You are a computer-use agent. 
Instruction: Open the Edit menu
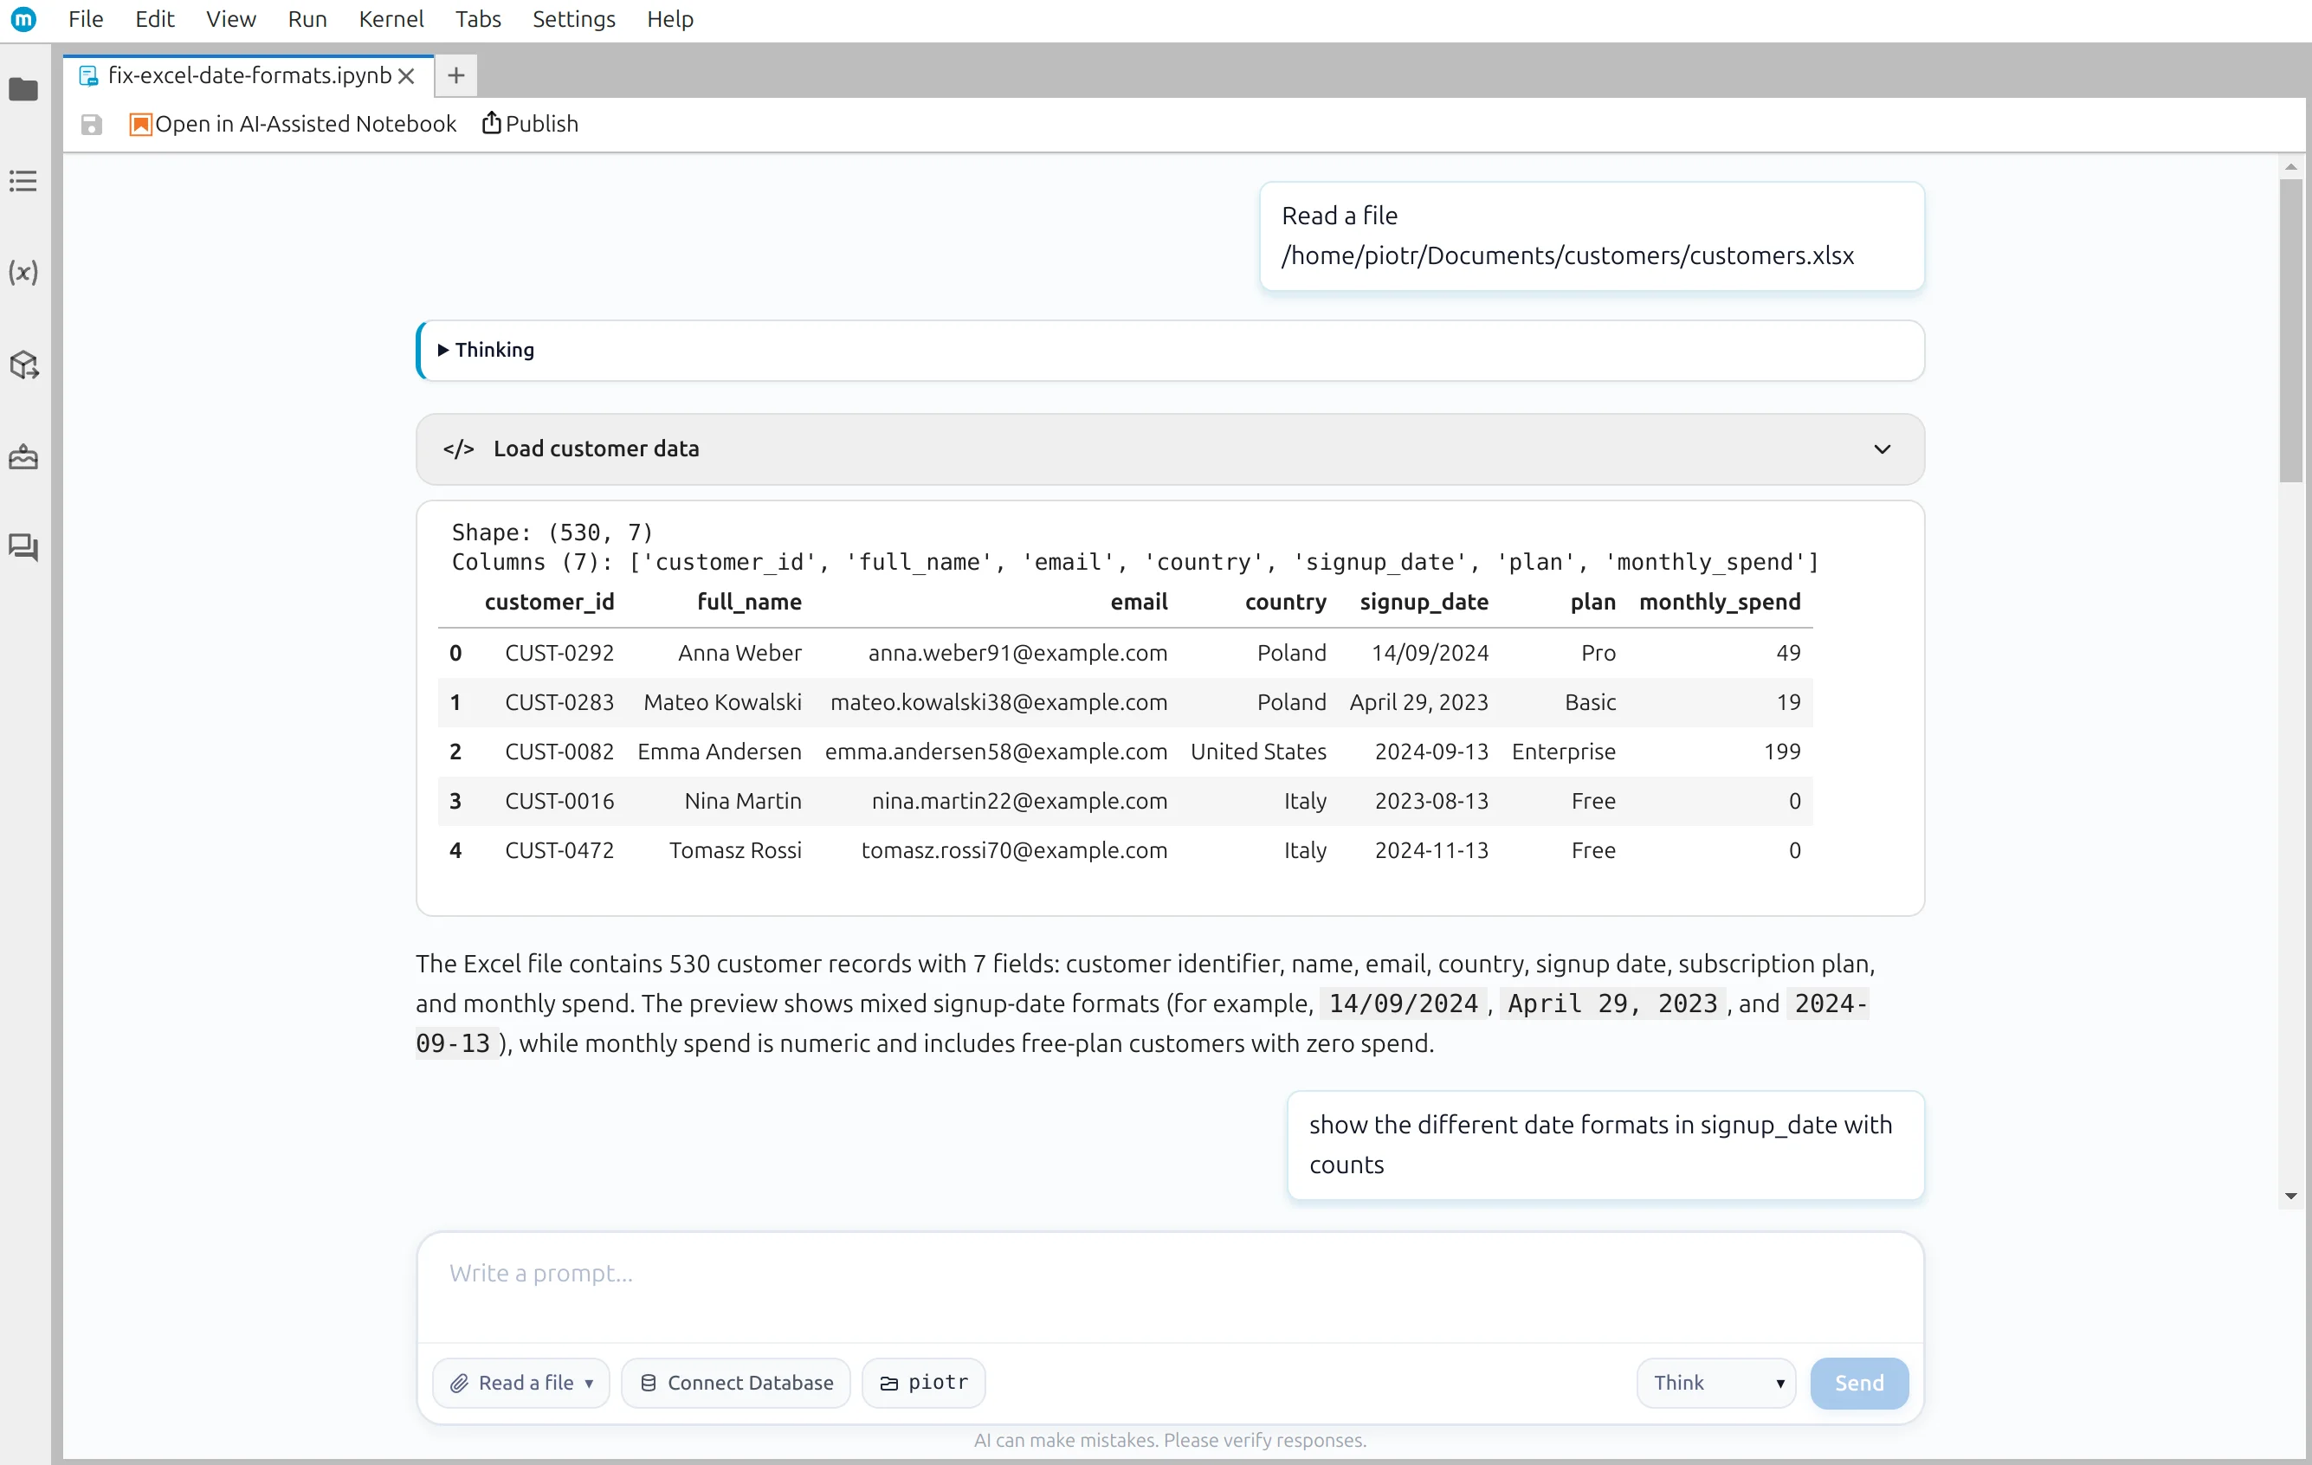(155, 19)
